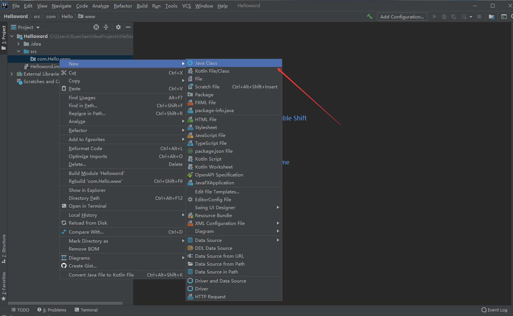513x316 pixels.
Task: Click the OpenAPI Specification icon
Action: click(x=190, y=175)
